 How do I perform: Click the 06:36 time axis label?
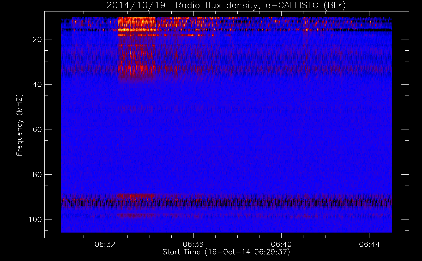[x=193, y=245]
